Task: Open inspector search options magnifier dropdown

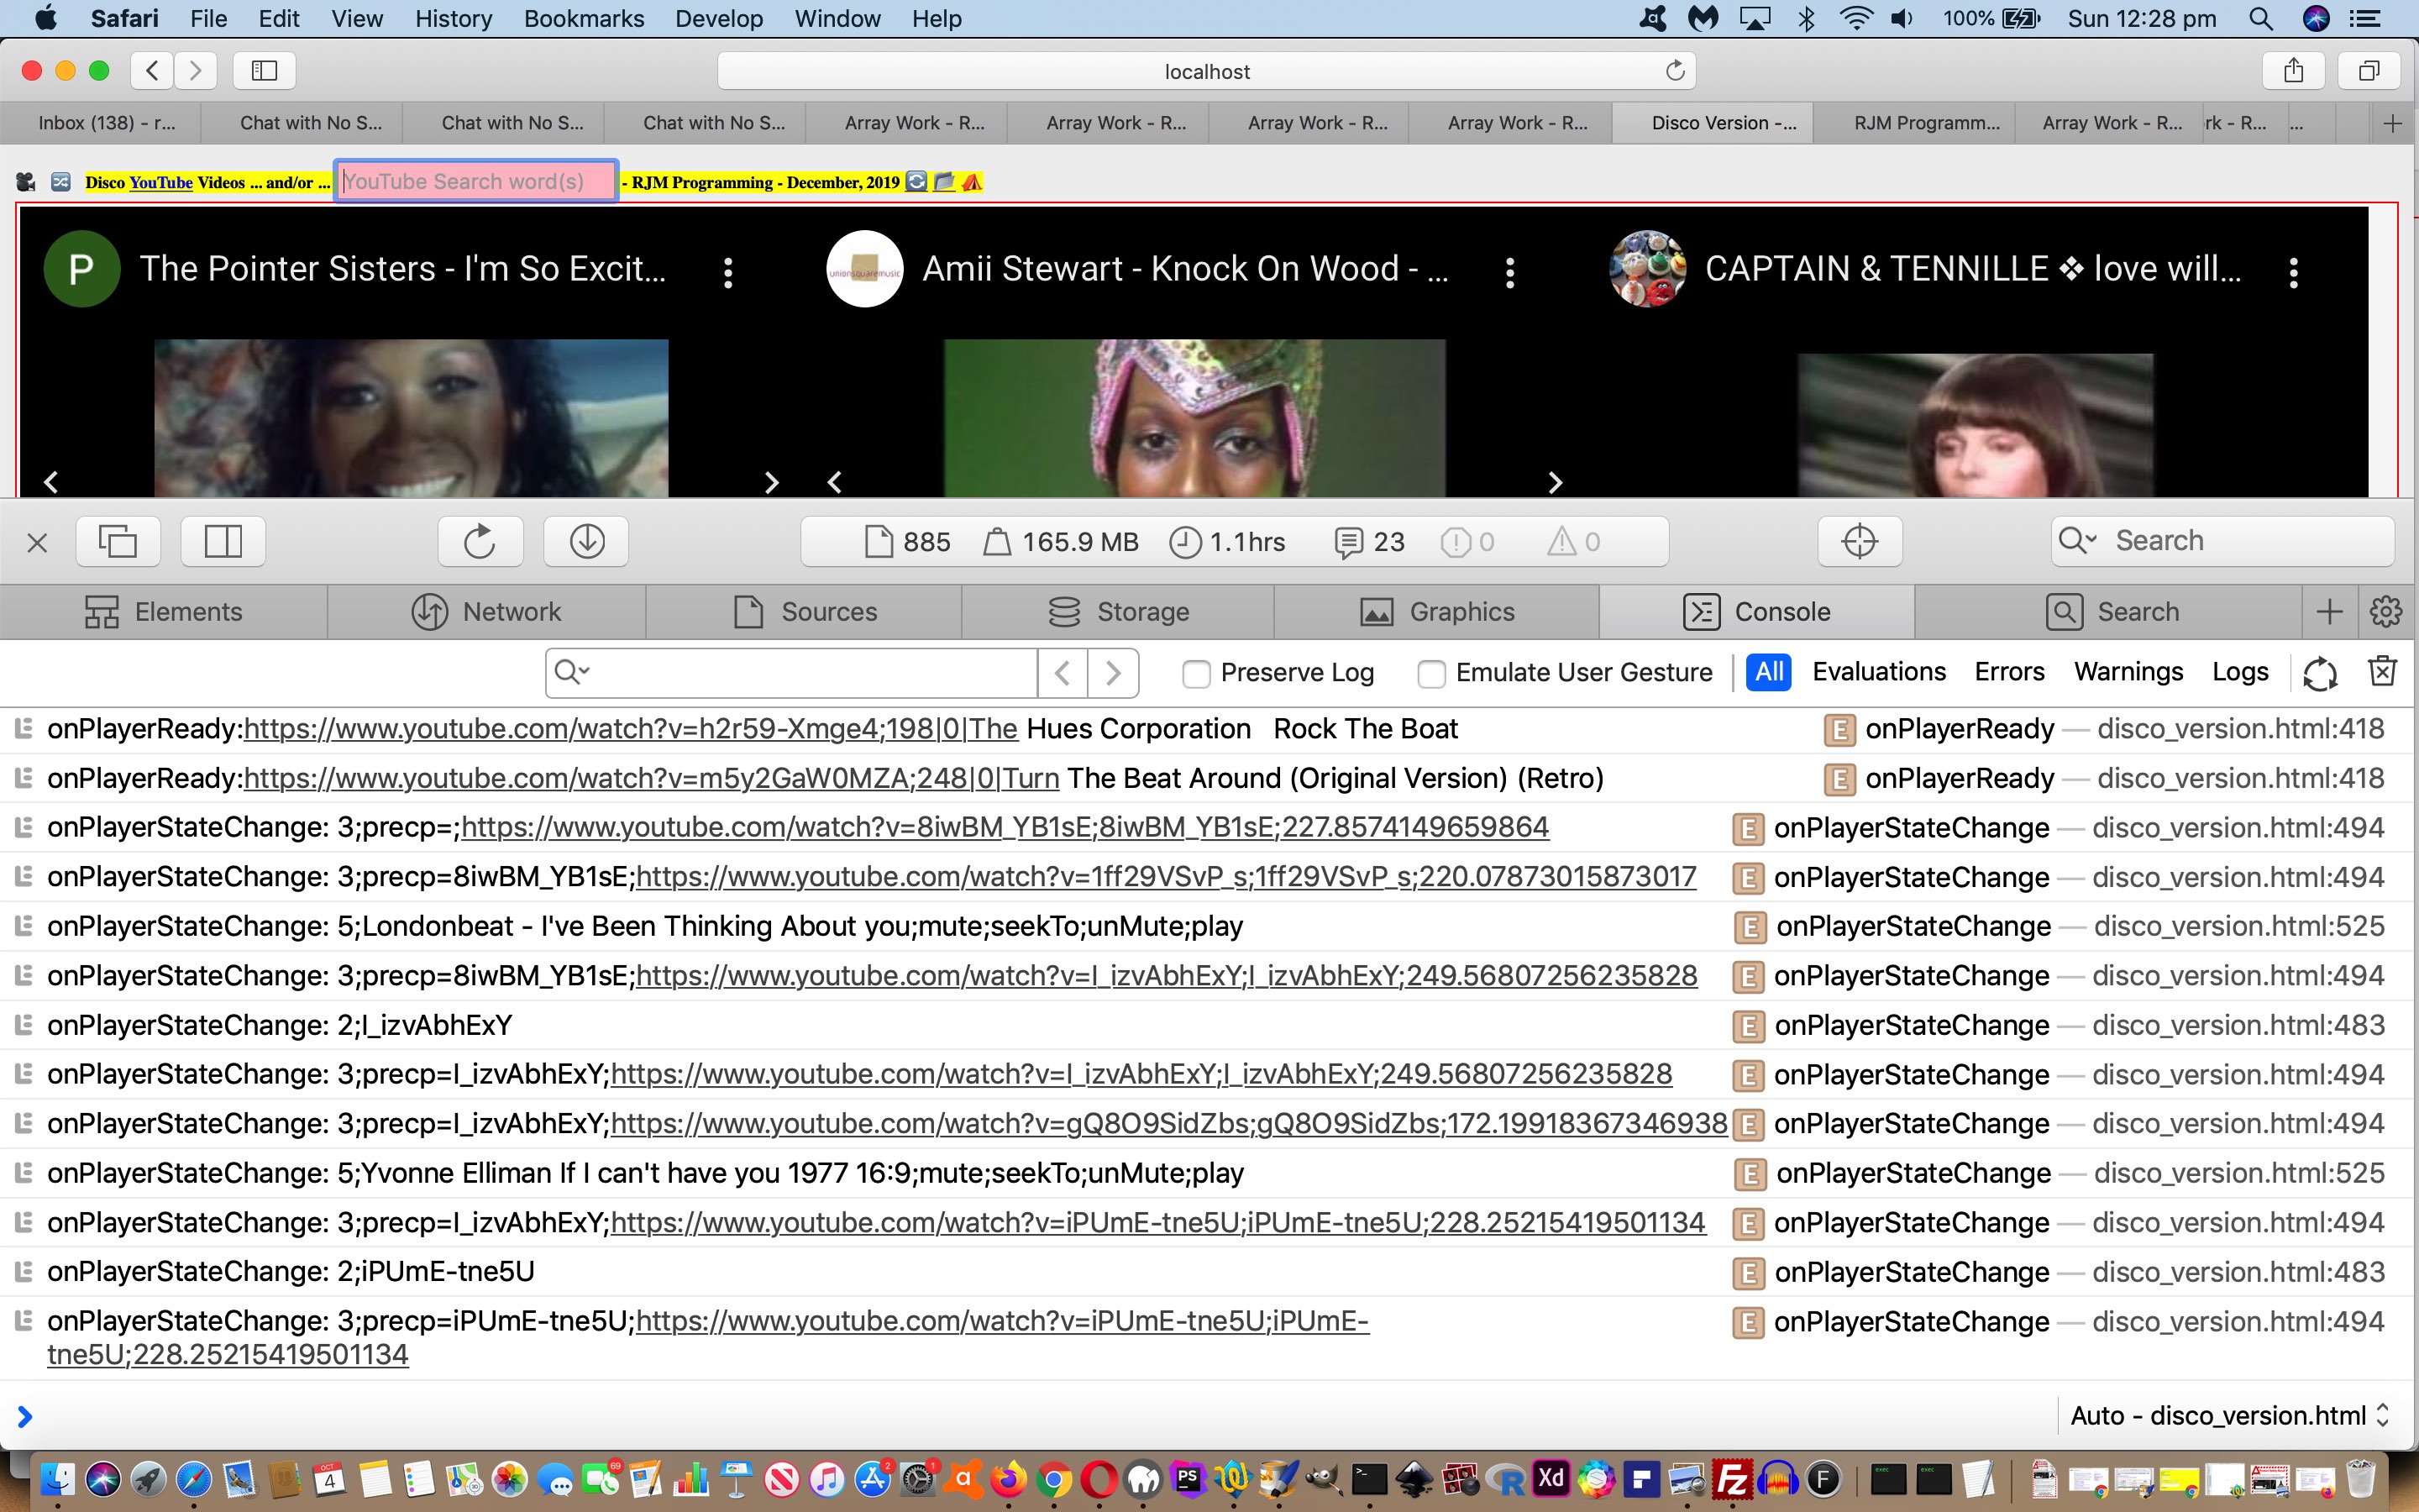Action: [2077, 541]
